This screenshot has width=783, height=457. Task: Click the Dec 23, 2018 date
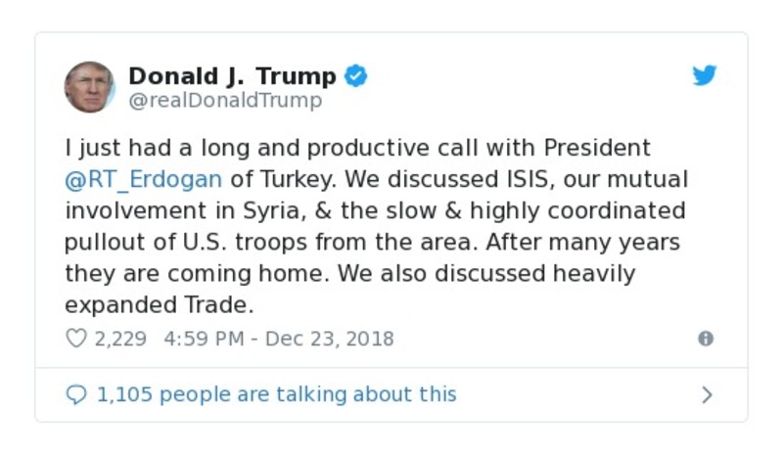[328, 339]
